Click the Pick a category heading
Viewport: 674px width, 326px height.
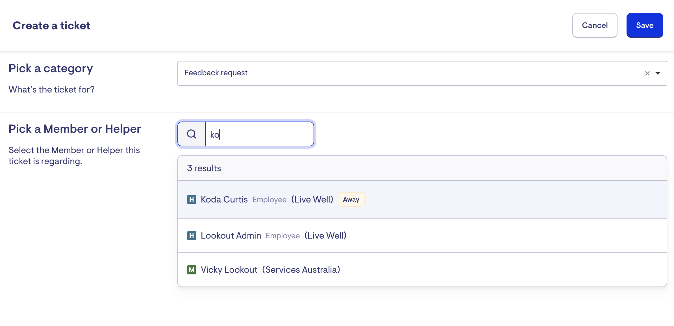(x=51, y=69)
